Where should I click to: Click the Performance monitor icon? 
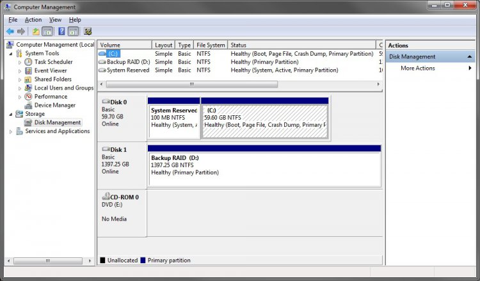tap(28, 97)
